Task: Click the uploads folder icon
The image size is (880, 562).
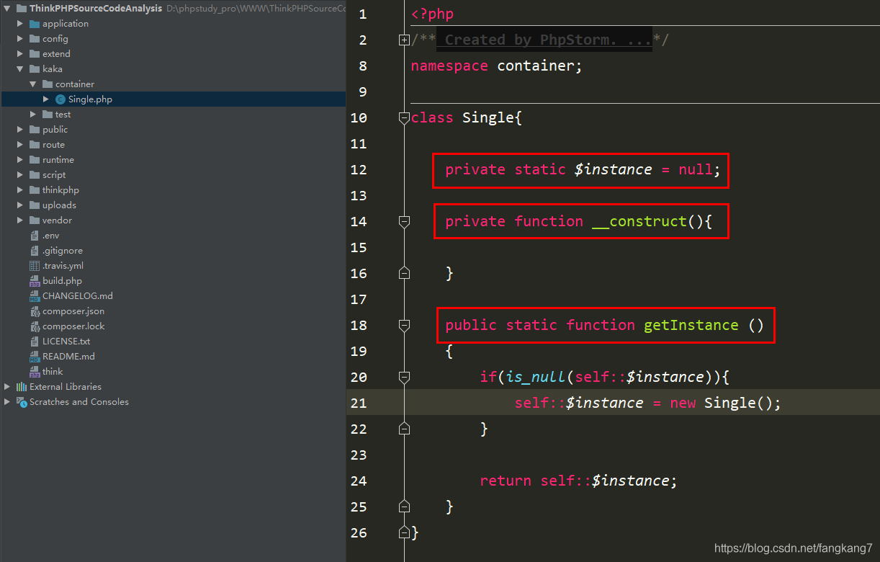Action: [x=35, y=205]
